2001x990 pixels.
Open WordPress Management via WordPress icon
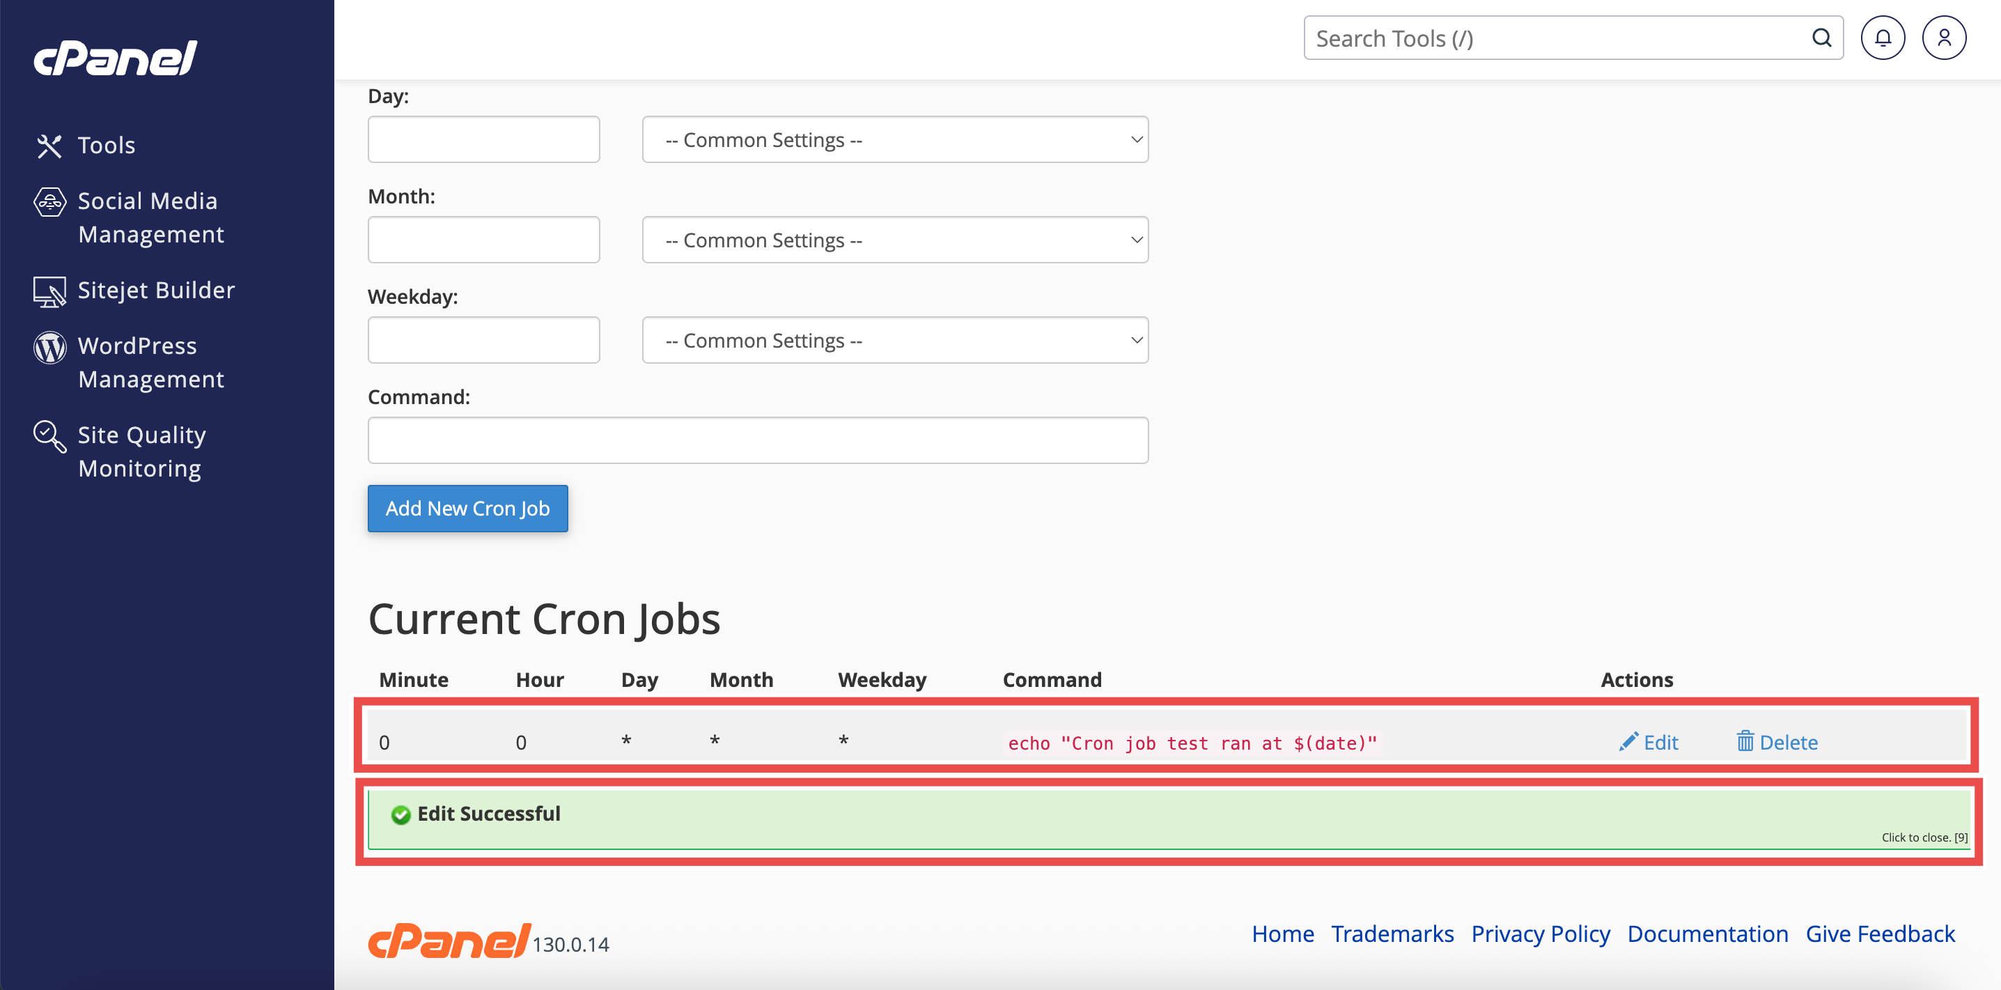(x=49, y=348)
